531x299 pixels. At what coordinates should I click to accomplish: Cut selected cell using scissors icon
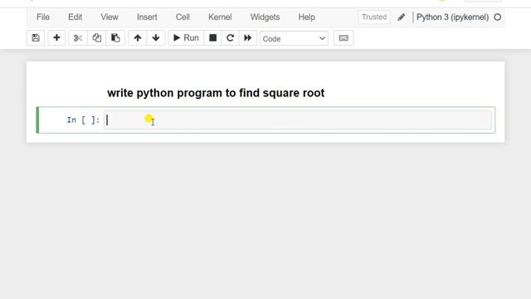click(x=78, y=38)
